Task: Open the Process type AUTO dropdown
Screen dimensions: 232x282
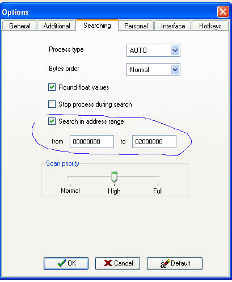Action: coord(175,50)
